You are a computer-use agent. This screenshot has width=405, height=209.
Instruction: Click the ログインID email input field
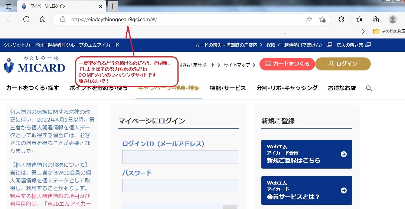tap(180, 157)
